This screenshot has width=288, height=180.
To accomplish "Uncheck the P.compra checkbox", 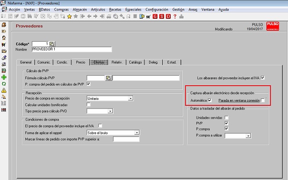I will (x=226, y=129).
